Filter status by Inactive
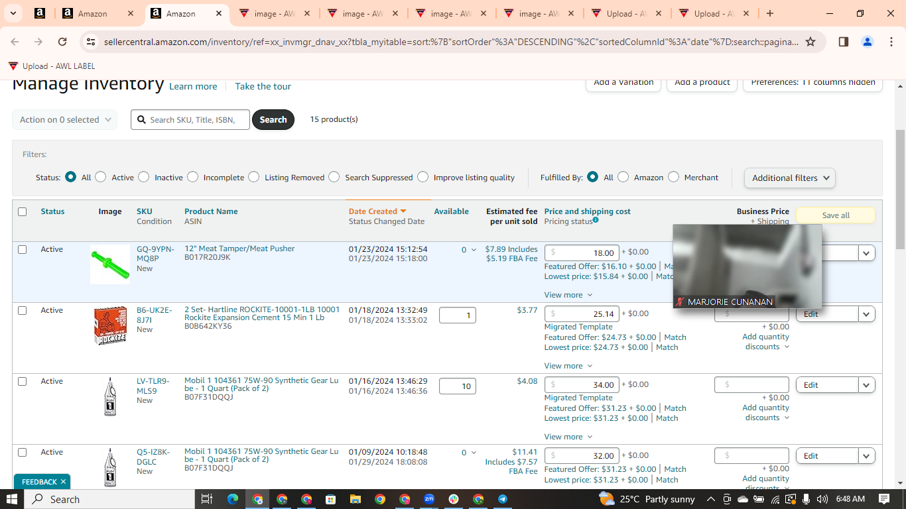 click(144, 177)
